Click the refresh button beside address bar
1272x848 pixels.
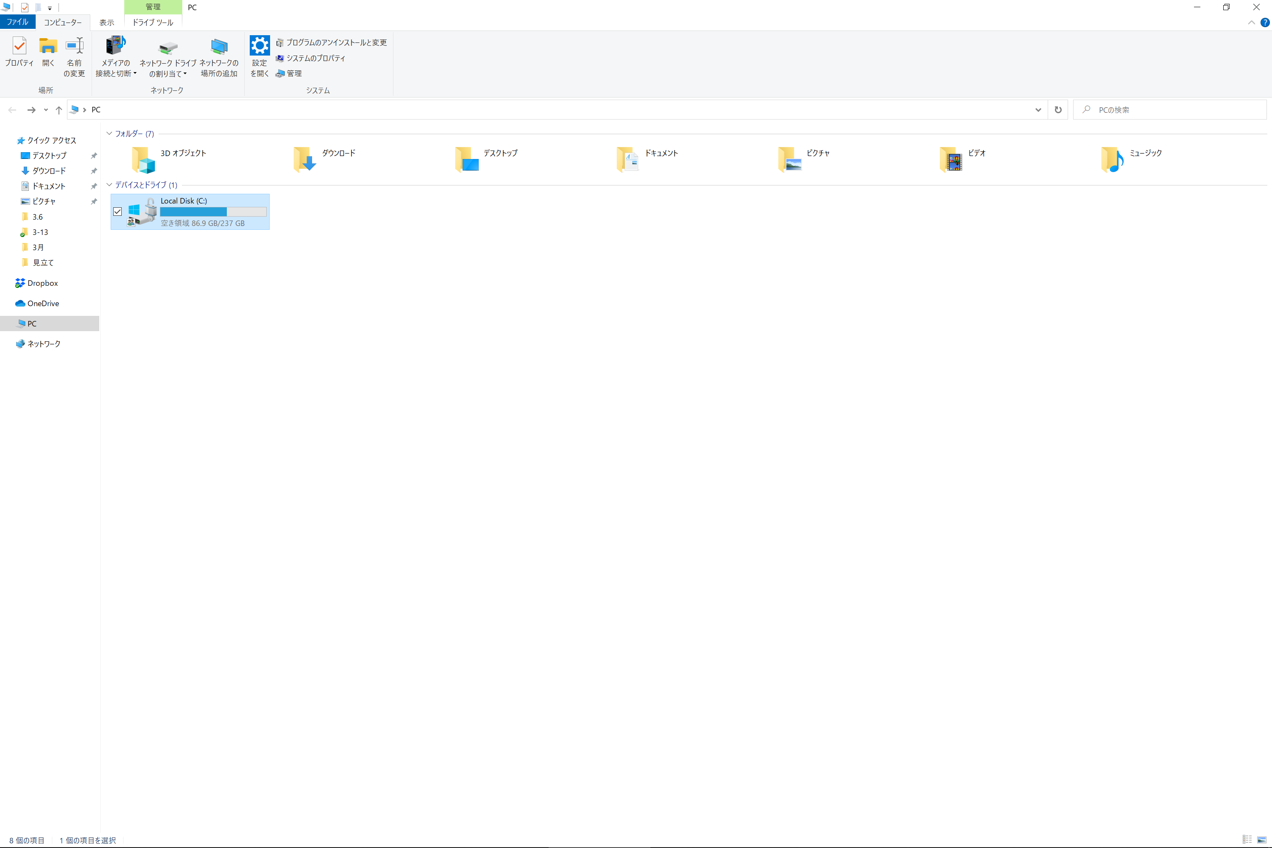point(1058,110)
